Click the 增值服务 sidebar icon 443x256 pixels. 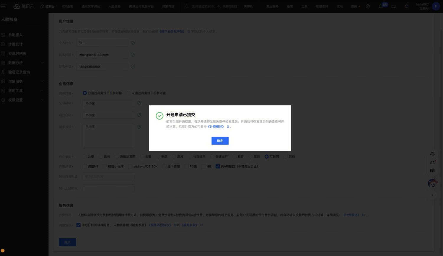click(3, 81)
